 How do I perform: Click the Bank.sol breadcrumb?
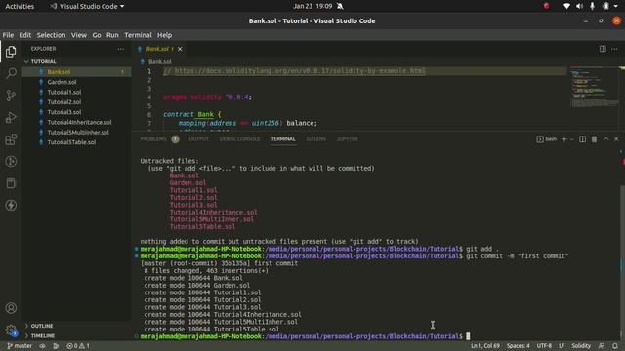[156, 61]
